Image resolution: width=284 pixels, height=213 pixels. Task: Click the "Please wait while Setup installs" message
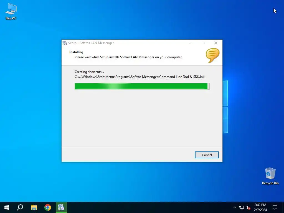pos(128,57)
